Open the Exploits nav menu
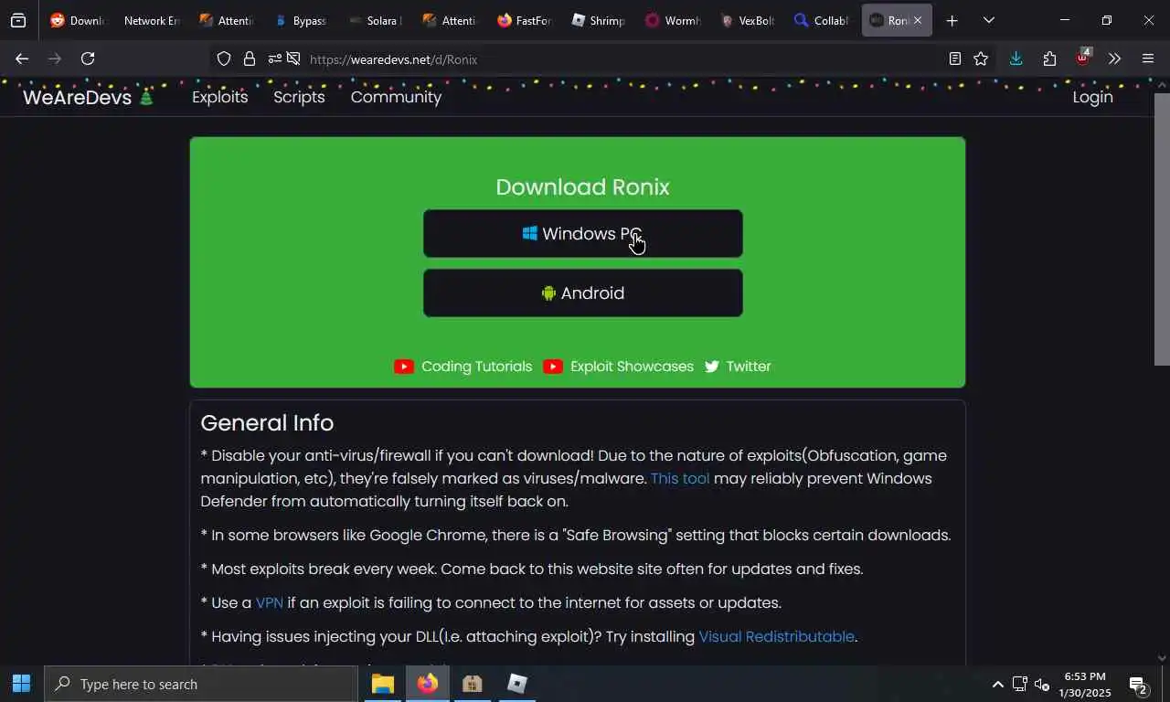Viewport: 1170px width, 702px height. point(219,97)
